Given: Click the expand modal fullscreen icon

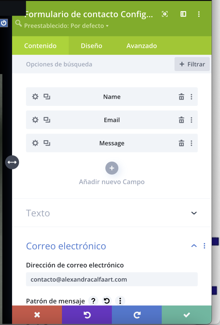Looking at the screenshot, I should coord(165,14).
